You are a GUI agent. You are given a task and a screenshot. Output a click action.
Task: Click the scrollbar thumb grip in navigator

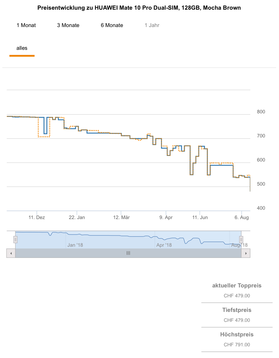[128, 253]
